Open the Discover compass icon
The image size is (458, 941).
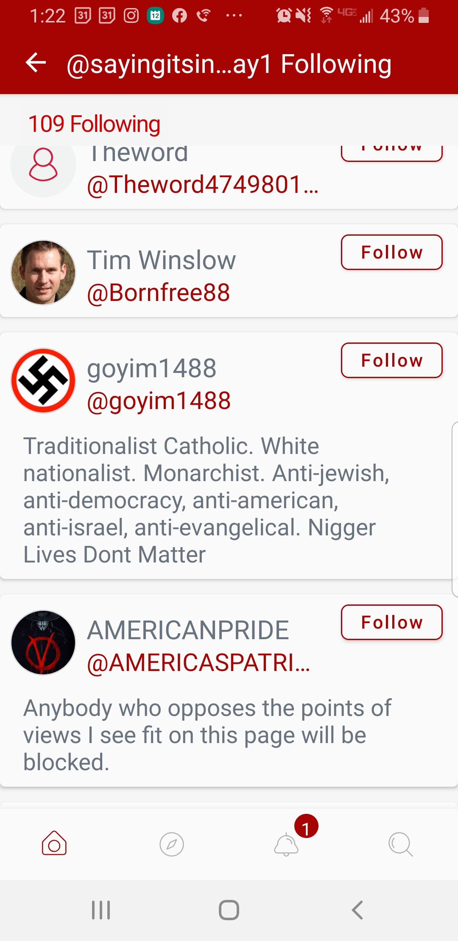tap(171, 844)
